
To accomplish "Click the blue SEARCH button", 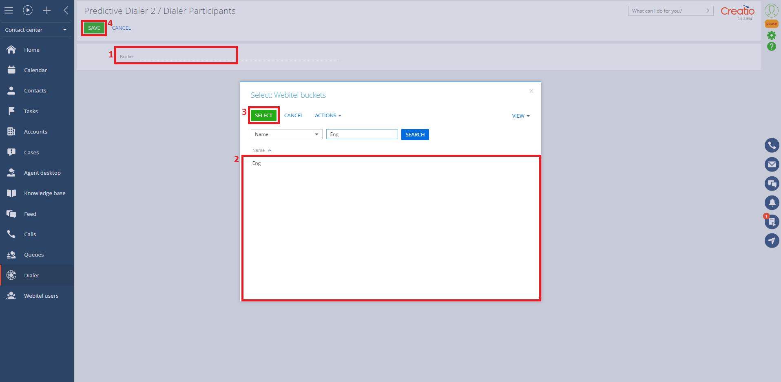I will (x=415, y=135).
